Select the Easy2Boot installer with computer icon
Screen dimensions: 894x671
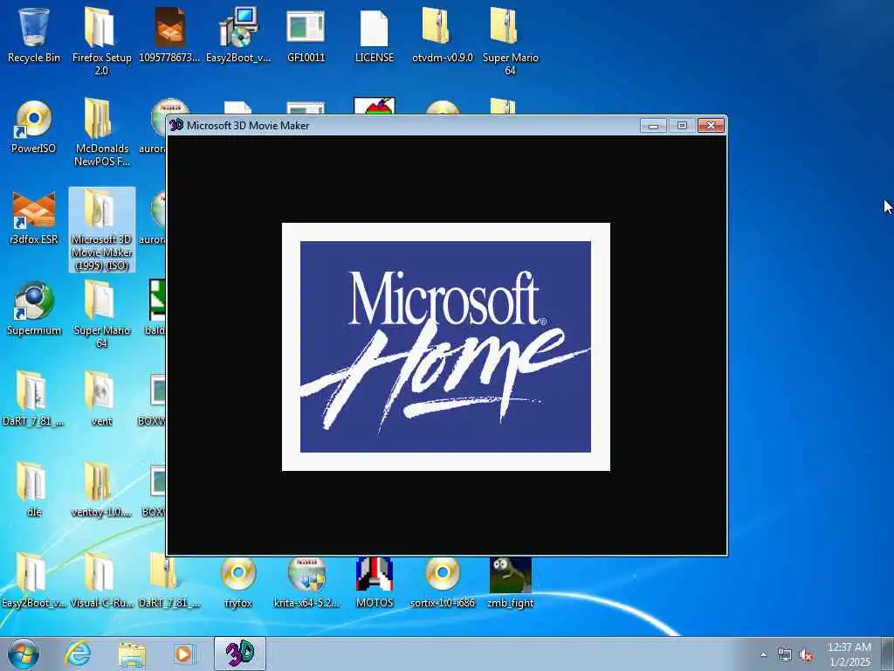point(237,35)
